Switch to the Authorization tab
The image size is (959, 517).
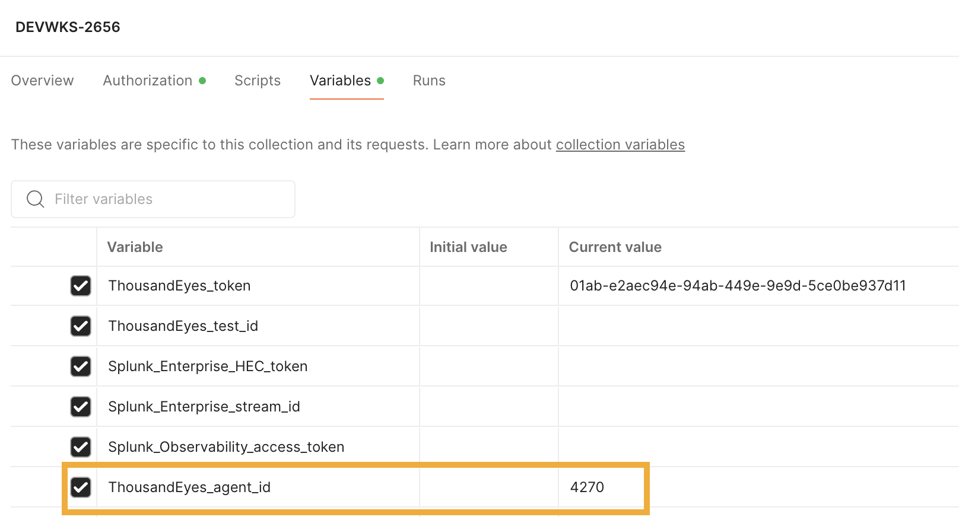(154, 81)
